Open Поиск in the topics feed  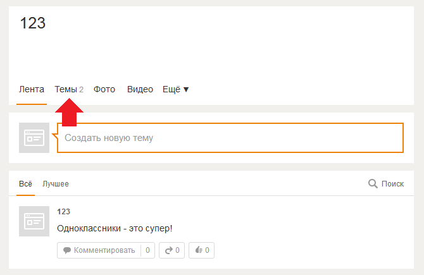pyautogui.click(x=392, y=184)
